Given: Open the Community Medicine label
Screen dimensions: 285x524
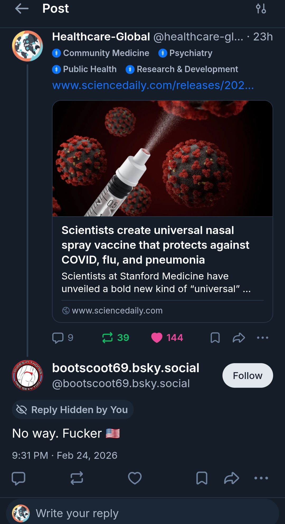Looking at the screenshot, I should click(x=101, y=53).
